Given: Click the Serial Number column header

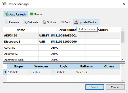Looking at the screenshot, I should point(68,30).
